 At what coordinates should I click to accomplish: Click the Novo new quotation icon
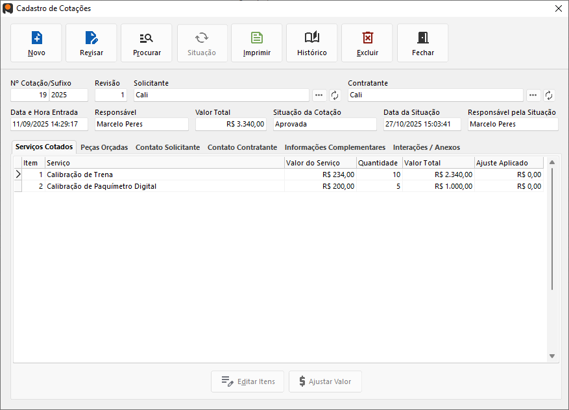(x=36, y=38)
